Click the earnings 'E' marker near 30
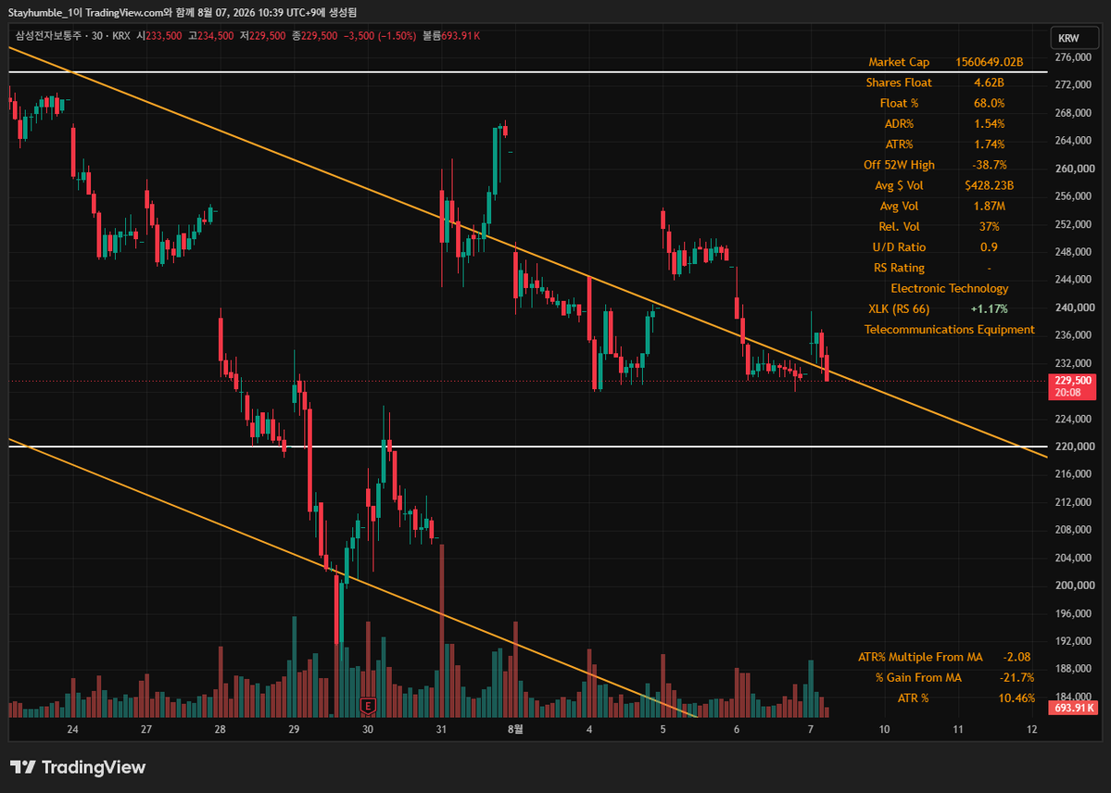 (x=368, y=705)
